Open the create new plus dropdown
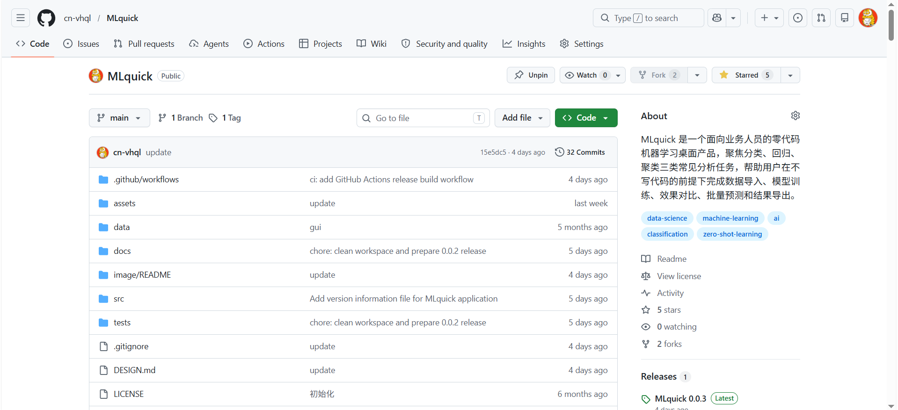The width and height of the screenshot is (898, 410). [769, 18]
